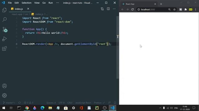Show hidden system tray icons
This screenshot has width=199, height=111.
pyautogui.click(x=160, y=108)
